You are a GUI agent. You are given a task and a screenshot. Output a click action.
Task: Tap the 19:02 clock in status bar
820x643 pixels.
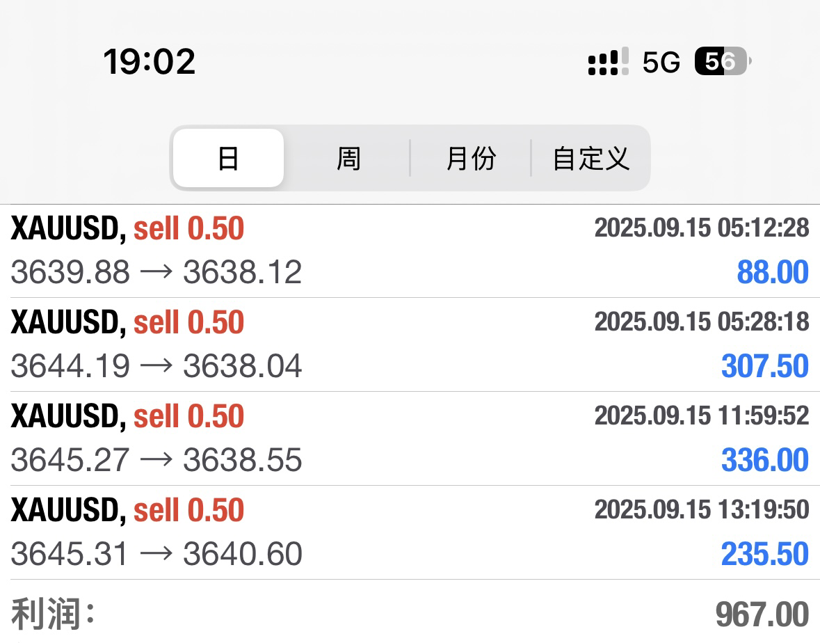coord(150,61)
